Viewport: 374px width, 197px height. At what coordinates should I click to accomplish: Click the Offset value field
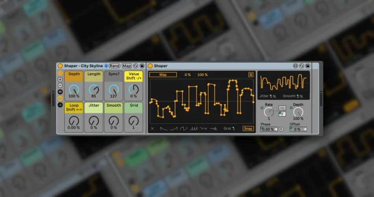tap(298, 129)
